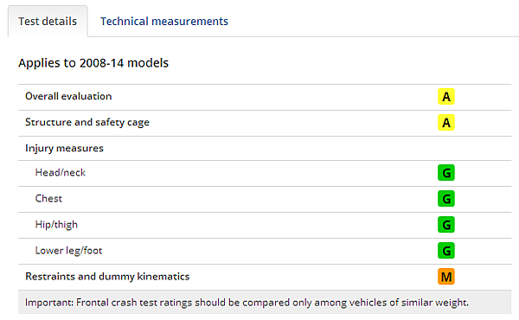Click the Structure and safety cage label
Viewport: 519px width, 320px height.
tap(87, 123)
